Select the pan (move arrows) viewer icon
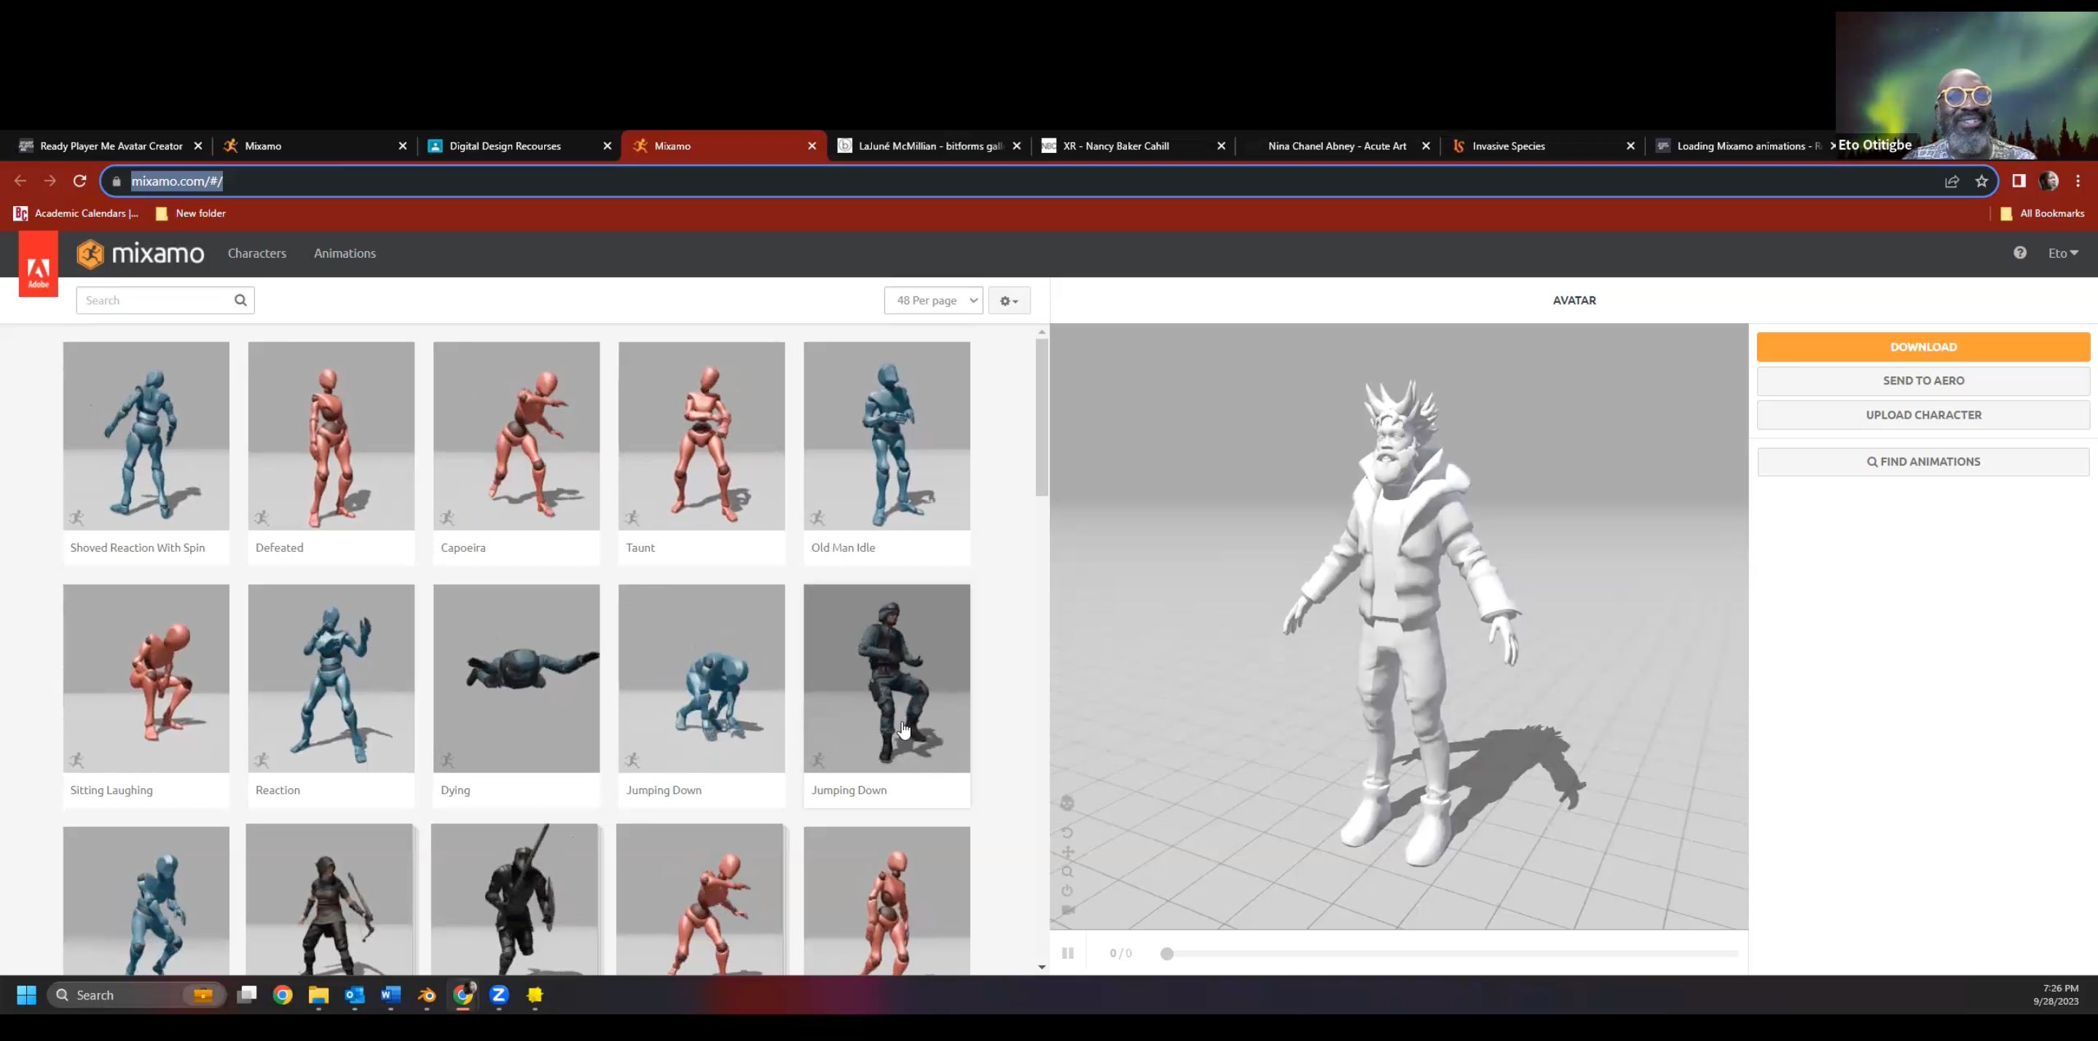Viewport: 2098px width, 1041px height. (1067, 852)
